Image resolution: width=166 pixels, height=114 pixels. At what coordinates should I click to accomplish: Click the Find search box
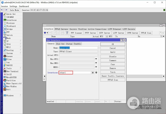coord(162,33)
